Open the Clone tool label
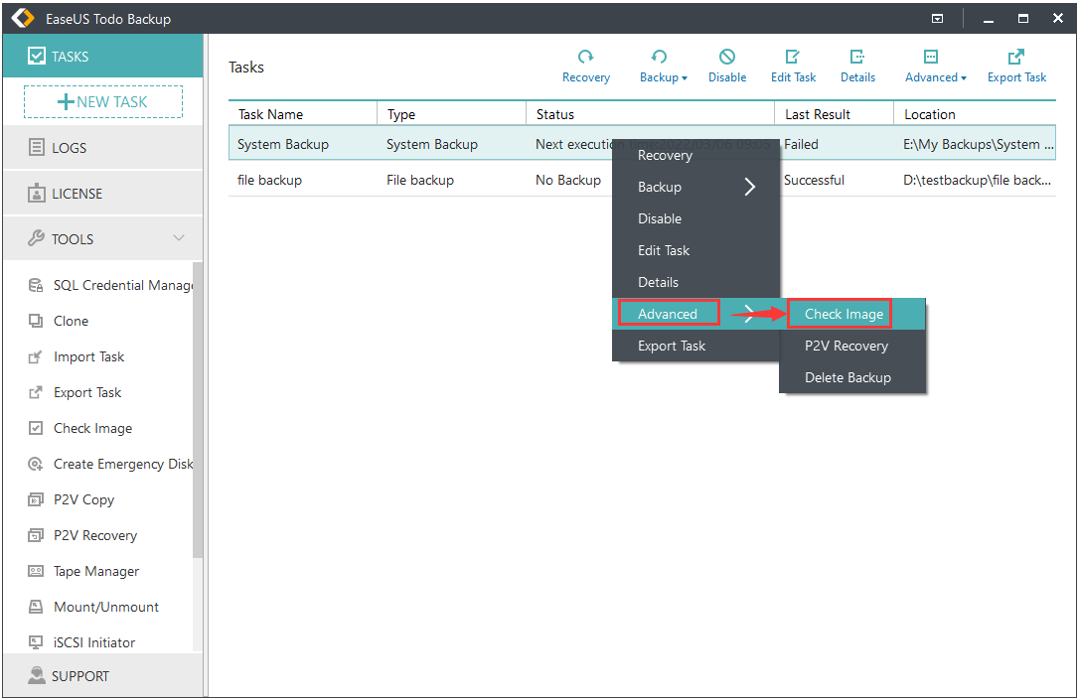Viewport: 1078px width, 699px height. (x=71, y=321)
